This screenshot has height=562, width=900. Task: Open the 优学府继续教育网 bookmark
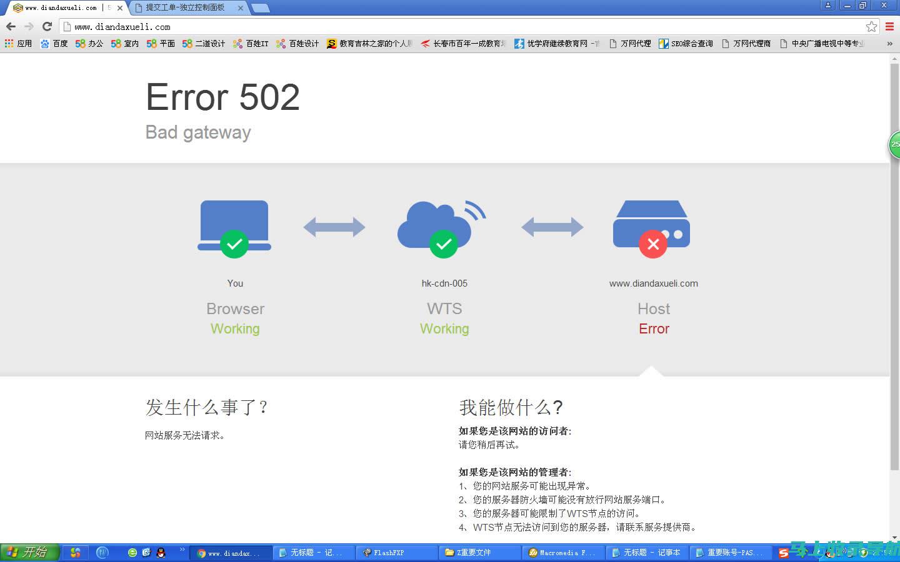[557, 44]
